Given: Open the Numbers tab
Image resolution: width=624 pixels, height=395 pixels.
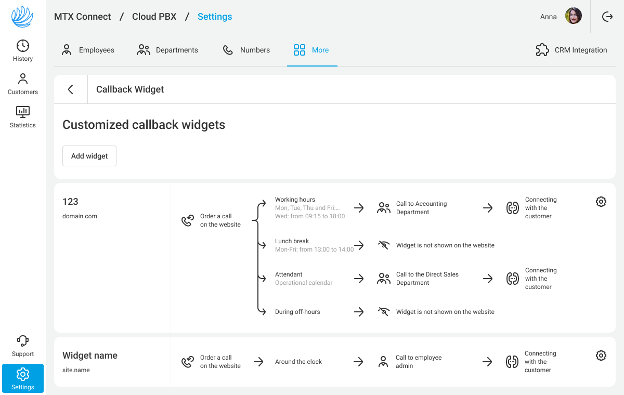Looking at the screenshot, I should (x=246, y=50).
